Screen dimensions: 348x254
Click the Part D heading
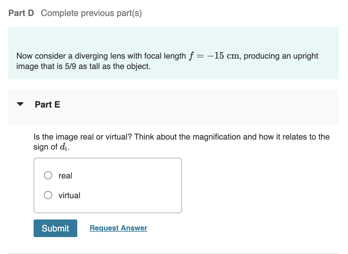click(21, 13)
